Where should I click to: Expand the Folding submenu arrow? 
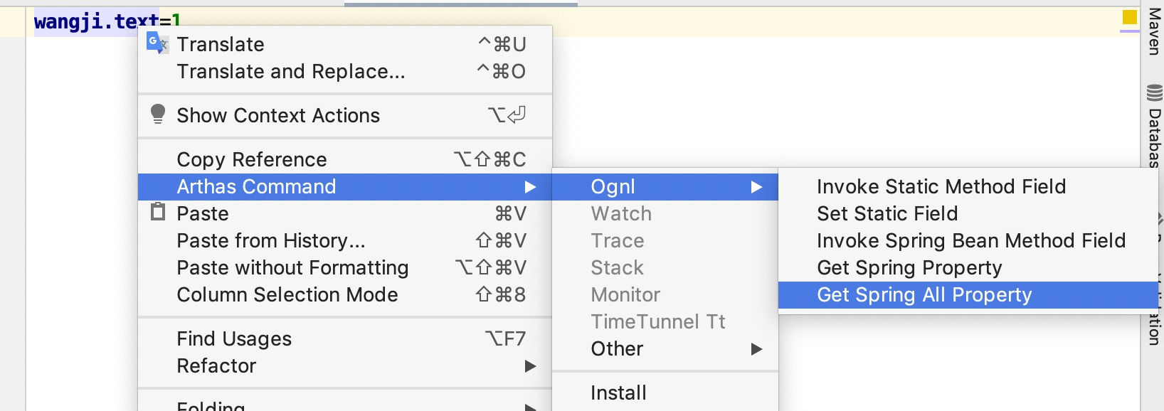(x=530, y=407)
